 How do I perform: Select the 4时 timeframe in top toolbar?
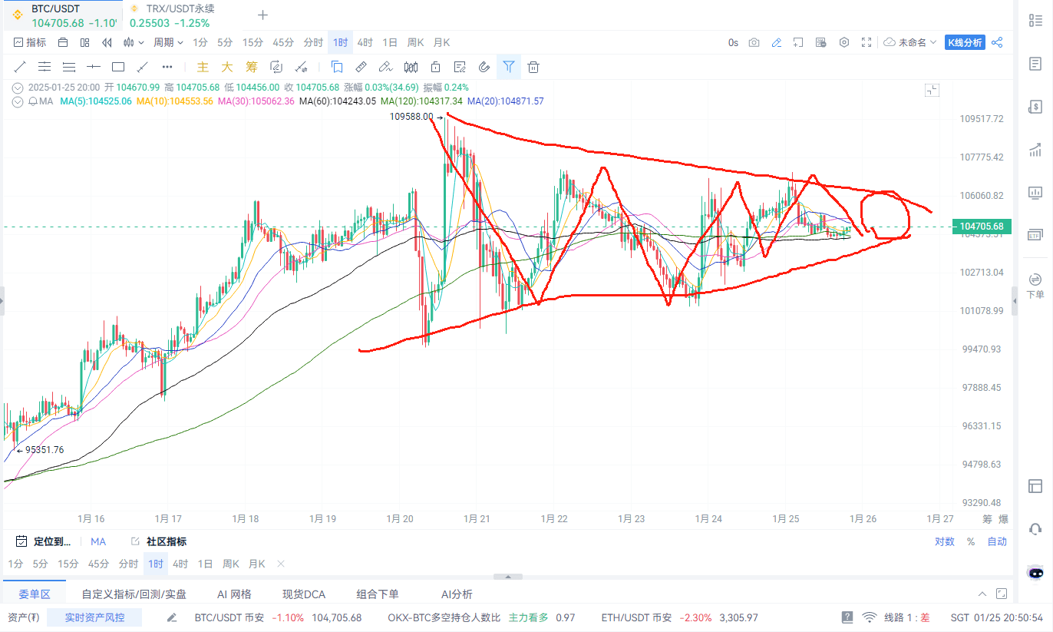pos(365,43)
